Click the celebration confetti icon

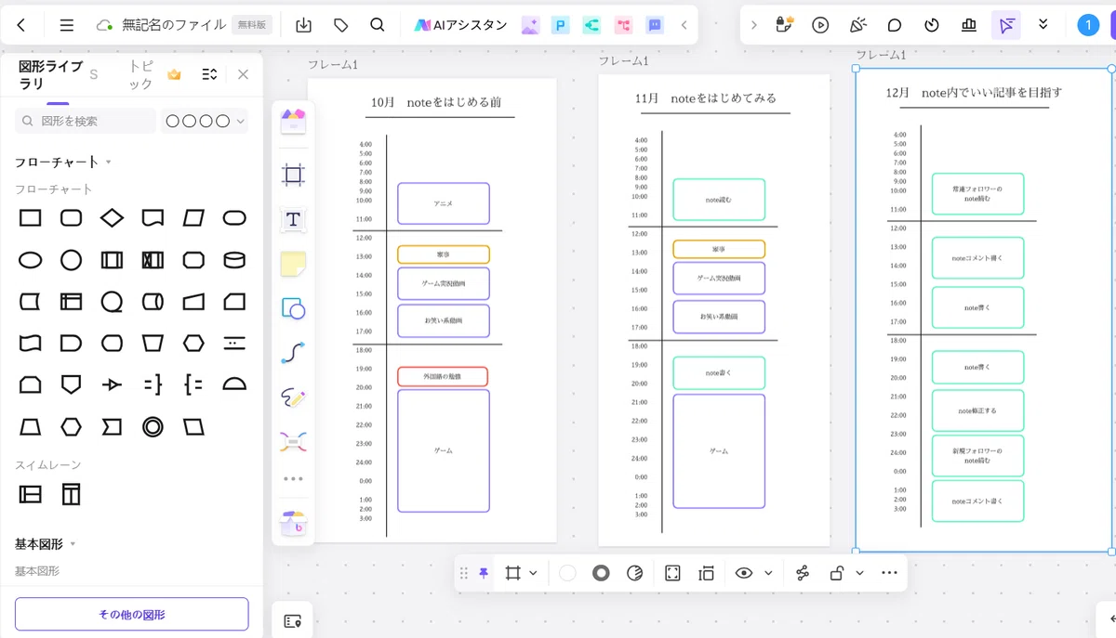(x=857, y=25)
